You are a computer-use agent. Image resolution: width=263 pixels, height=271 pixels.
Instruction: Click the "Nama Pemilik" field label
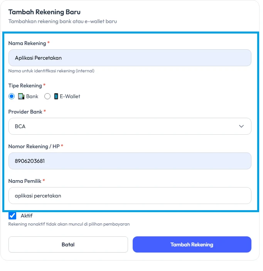pyautogui.click(x=25, y=181)
